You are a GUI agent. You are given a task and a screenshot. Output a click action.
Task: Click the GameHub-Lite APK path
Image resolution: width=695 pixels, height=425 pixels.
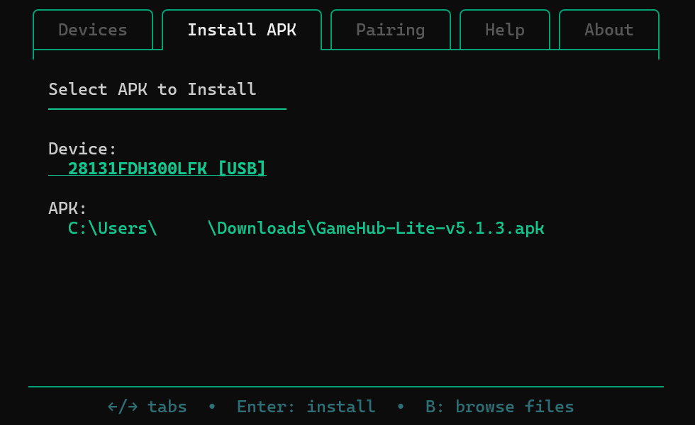[306, 228]
